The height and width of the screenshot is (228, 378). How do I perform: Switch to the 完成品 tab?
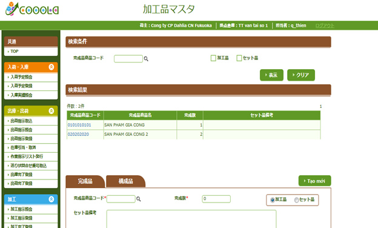tap(85, 181)
